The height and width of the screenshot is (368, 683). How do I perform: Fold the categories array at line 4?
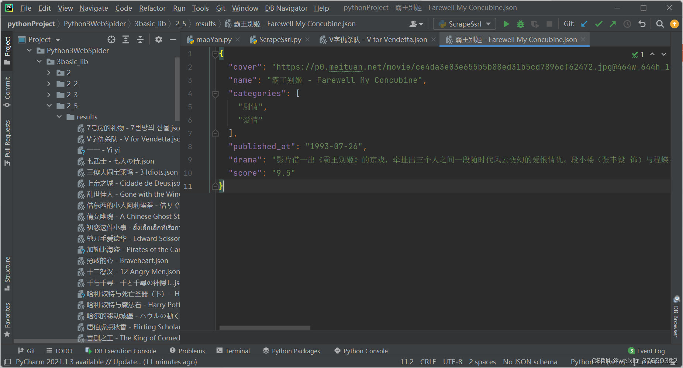coord(215,94)
